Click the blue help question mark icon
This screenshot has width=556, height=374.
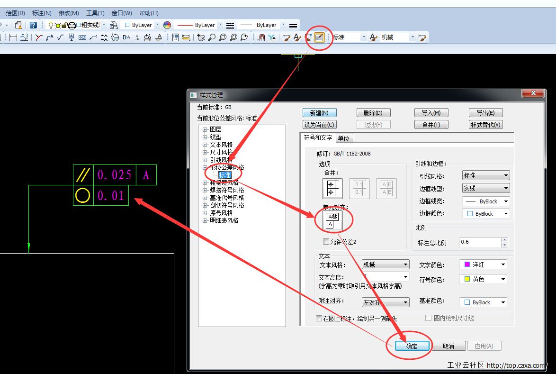click(x=33, y=25)
